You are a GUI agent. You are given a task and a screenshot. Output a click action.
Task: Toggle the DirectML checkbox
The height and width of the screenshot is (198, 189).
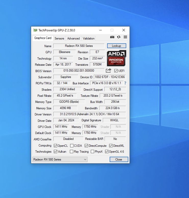tap(111, 146)
